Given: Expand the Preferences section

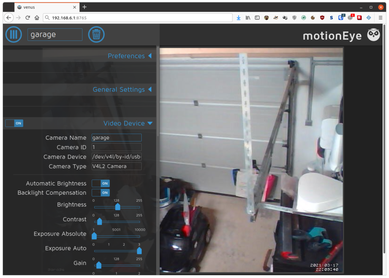Looking at the screenshot, I should click(130, 56).
